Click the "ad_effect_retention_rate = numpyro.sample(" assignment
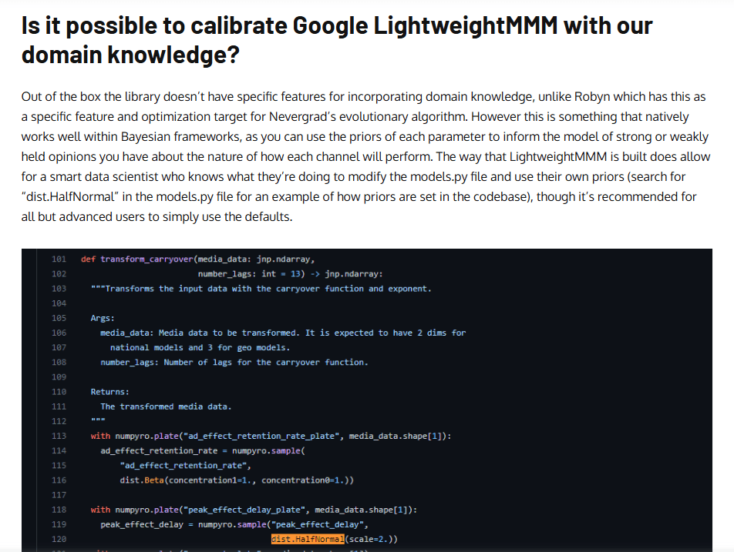 coord(203,450)
